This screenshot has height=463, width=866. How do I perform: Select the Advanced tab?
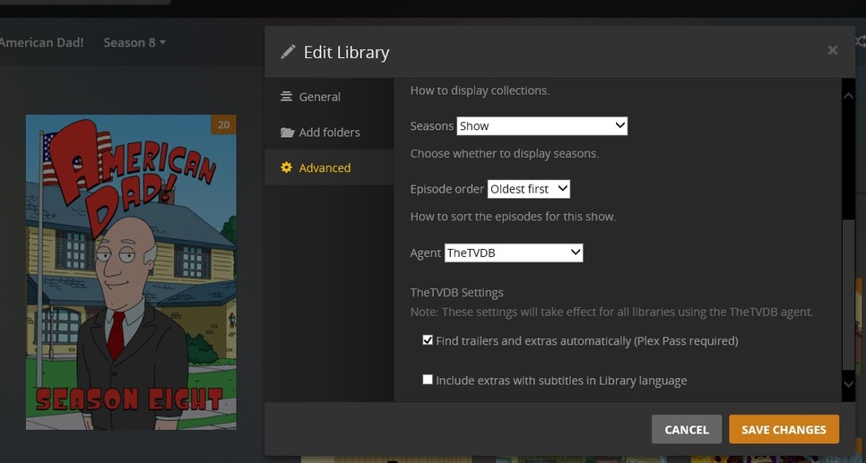click(x=329, y=167)
